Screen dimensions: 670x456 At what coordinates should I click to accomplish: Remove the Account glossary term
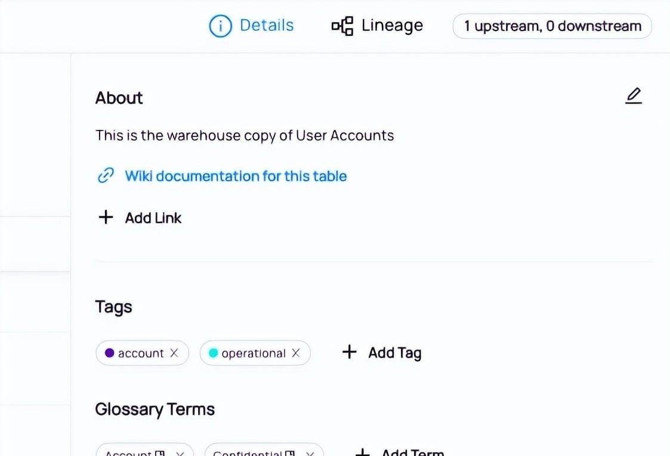[x=180, y=454]
